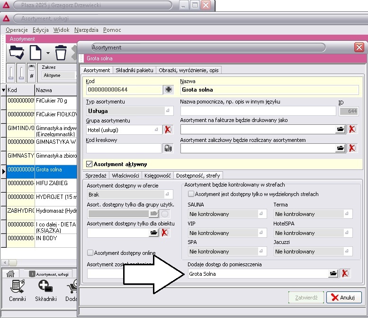Image resolution: width=368 pixels, height=318 pixels.
Task: Switch to the Księgowość tab
Action: pos(158,176)
